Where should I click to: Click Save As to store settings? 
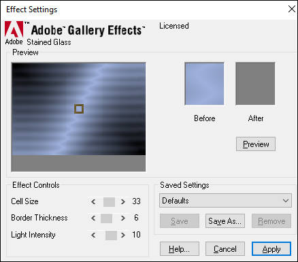(225, 220)
